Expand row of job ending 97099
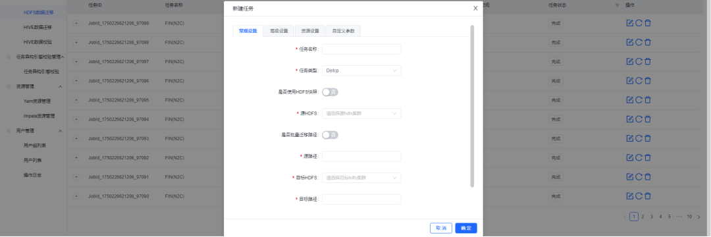This screenshot has height=237, width=711. pyautogui.click(x=76, y=22)
